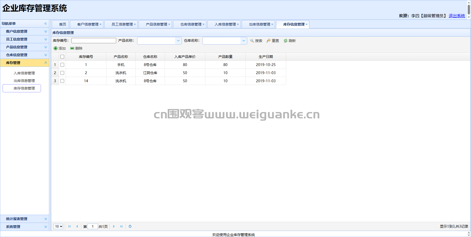The height and width of the screenshot is (237, 471).
Task: Open the page size dropdown showing 10
Action: pos(58,226)
